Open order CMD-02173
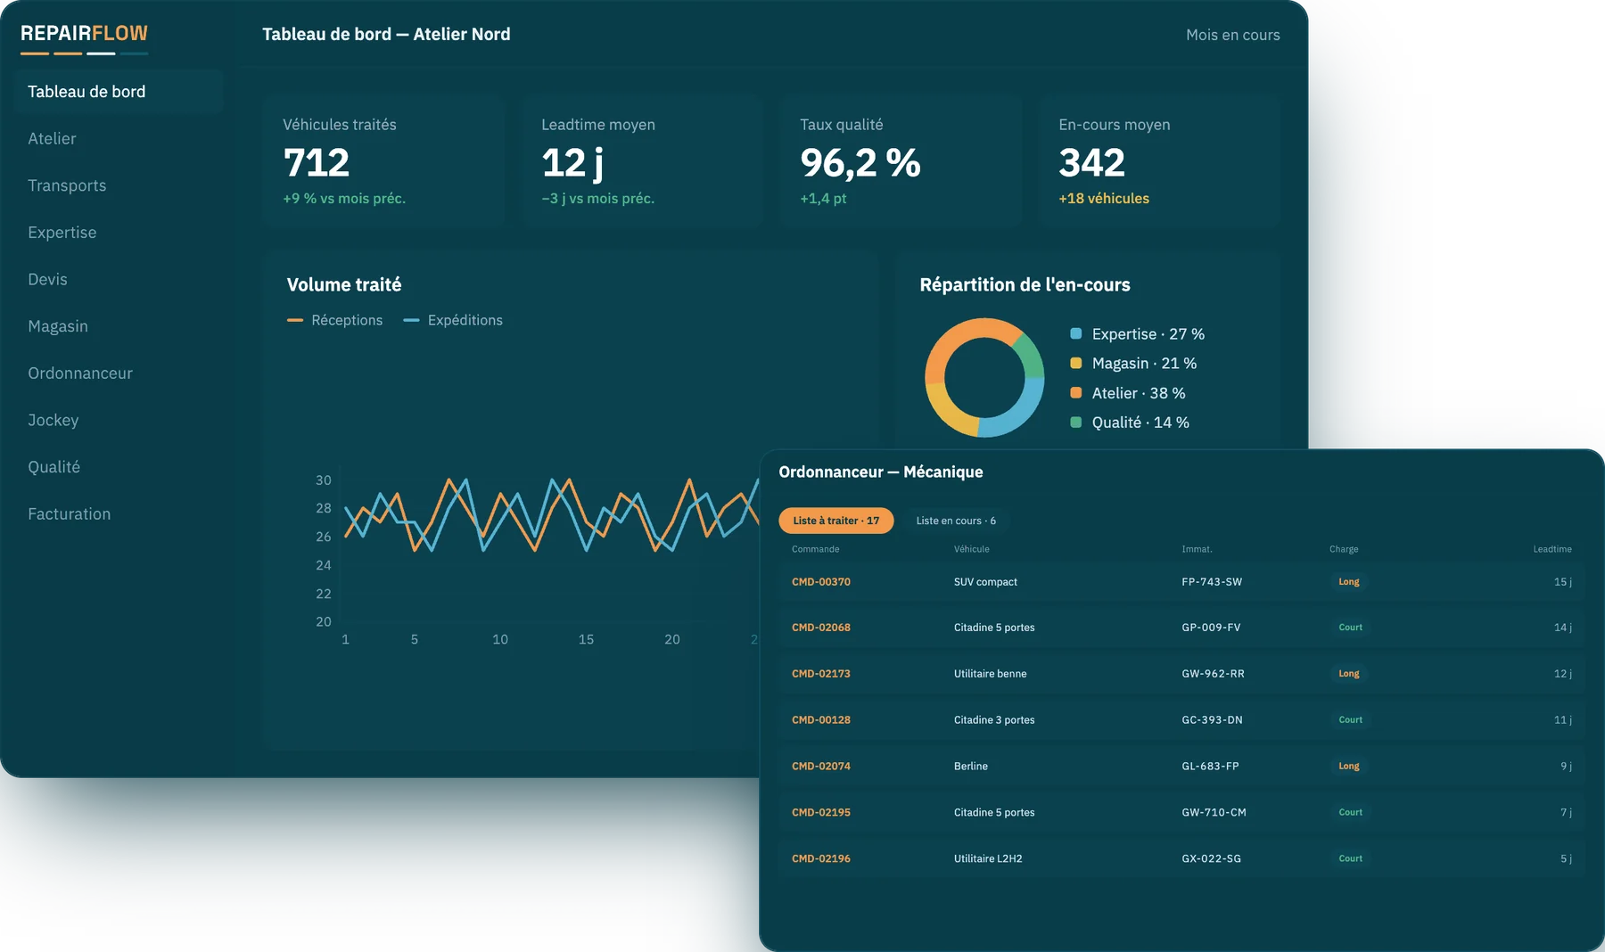Image resolution: width=1605 pixels, height=952 pixels. coord(820,674)
